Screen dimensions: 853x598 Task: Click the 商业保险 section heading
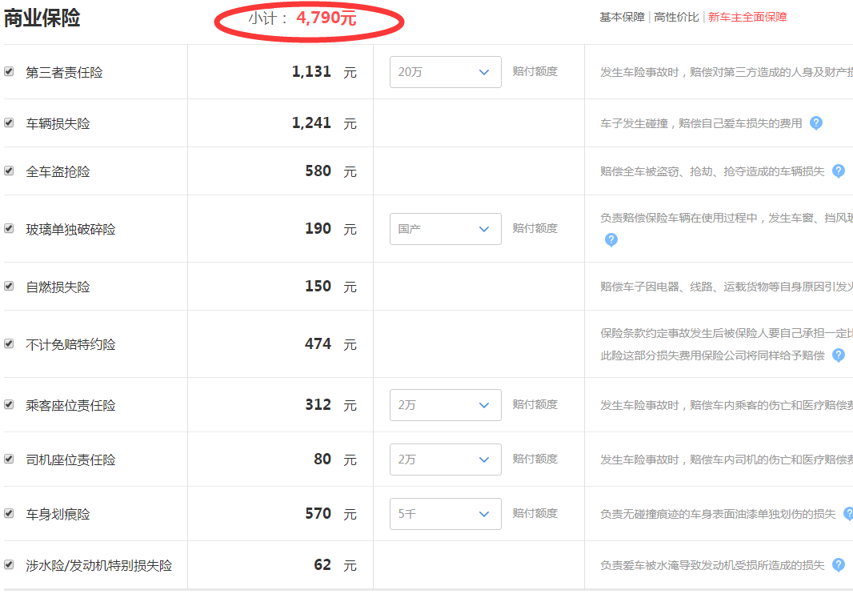[x=42, y=18]
